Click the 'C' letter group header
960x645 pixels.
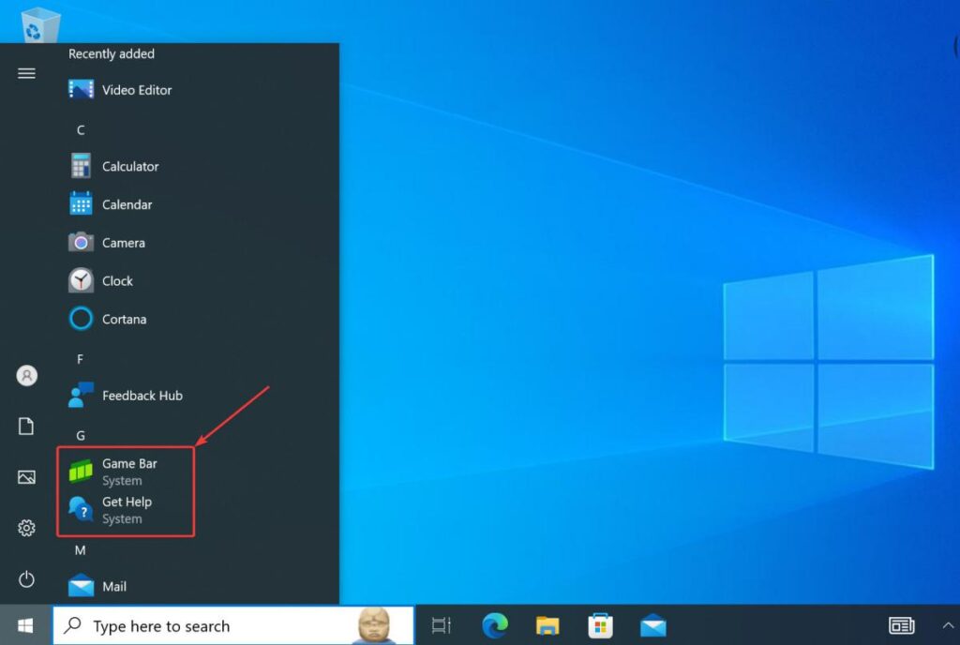coord(81,130)
